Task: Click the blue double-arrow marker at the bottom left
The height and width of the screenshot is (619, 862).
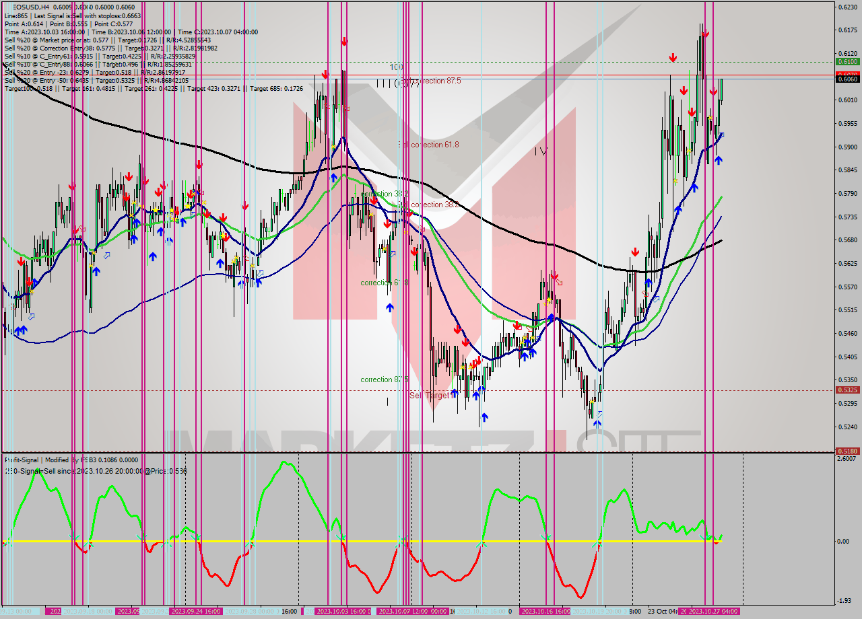Action: 20,330
